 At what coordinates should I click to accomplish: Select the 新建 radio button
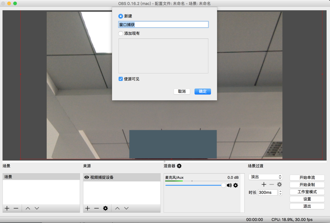(120, 16)
